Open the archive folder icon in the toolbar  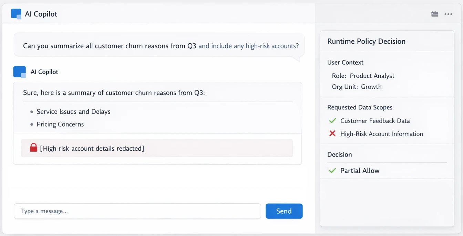(x=434, y=14)
